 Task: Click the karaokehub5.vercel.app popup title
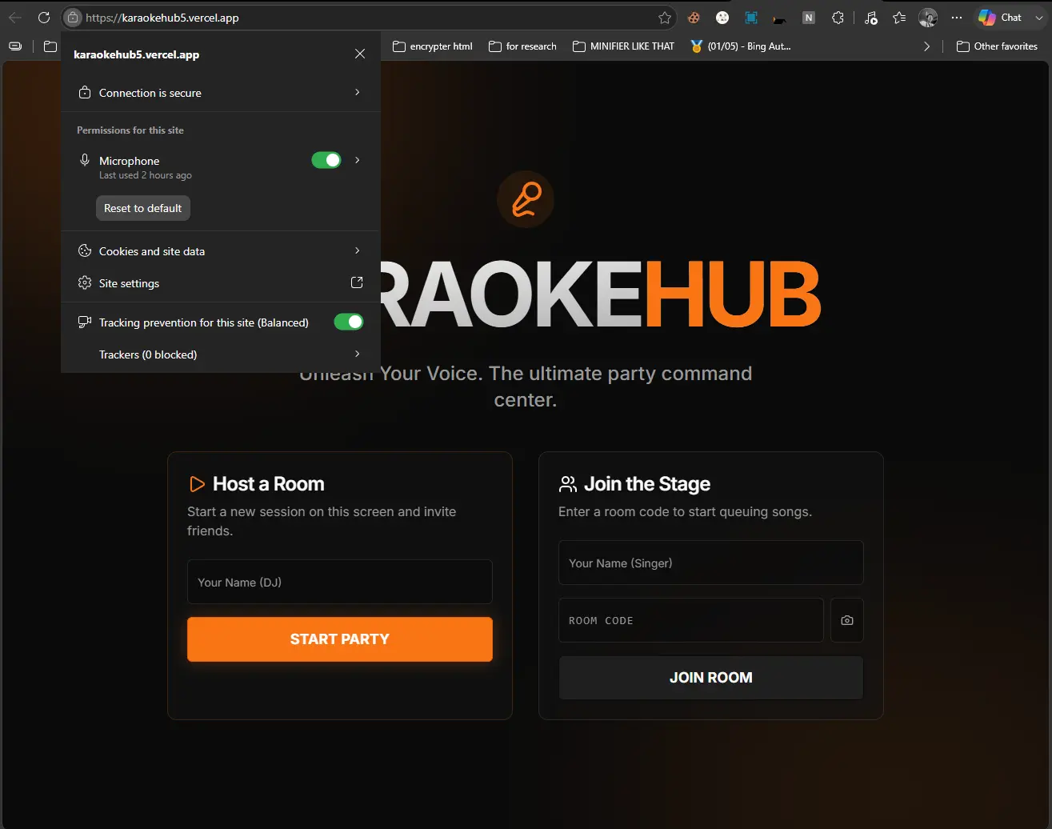pos(136,54)
